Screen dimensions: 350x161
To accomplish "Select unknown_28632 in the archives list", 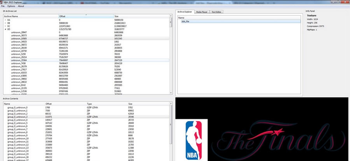I will [19, 82].
